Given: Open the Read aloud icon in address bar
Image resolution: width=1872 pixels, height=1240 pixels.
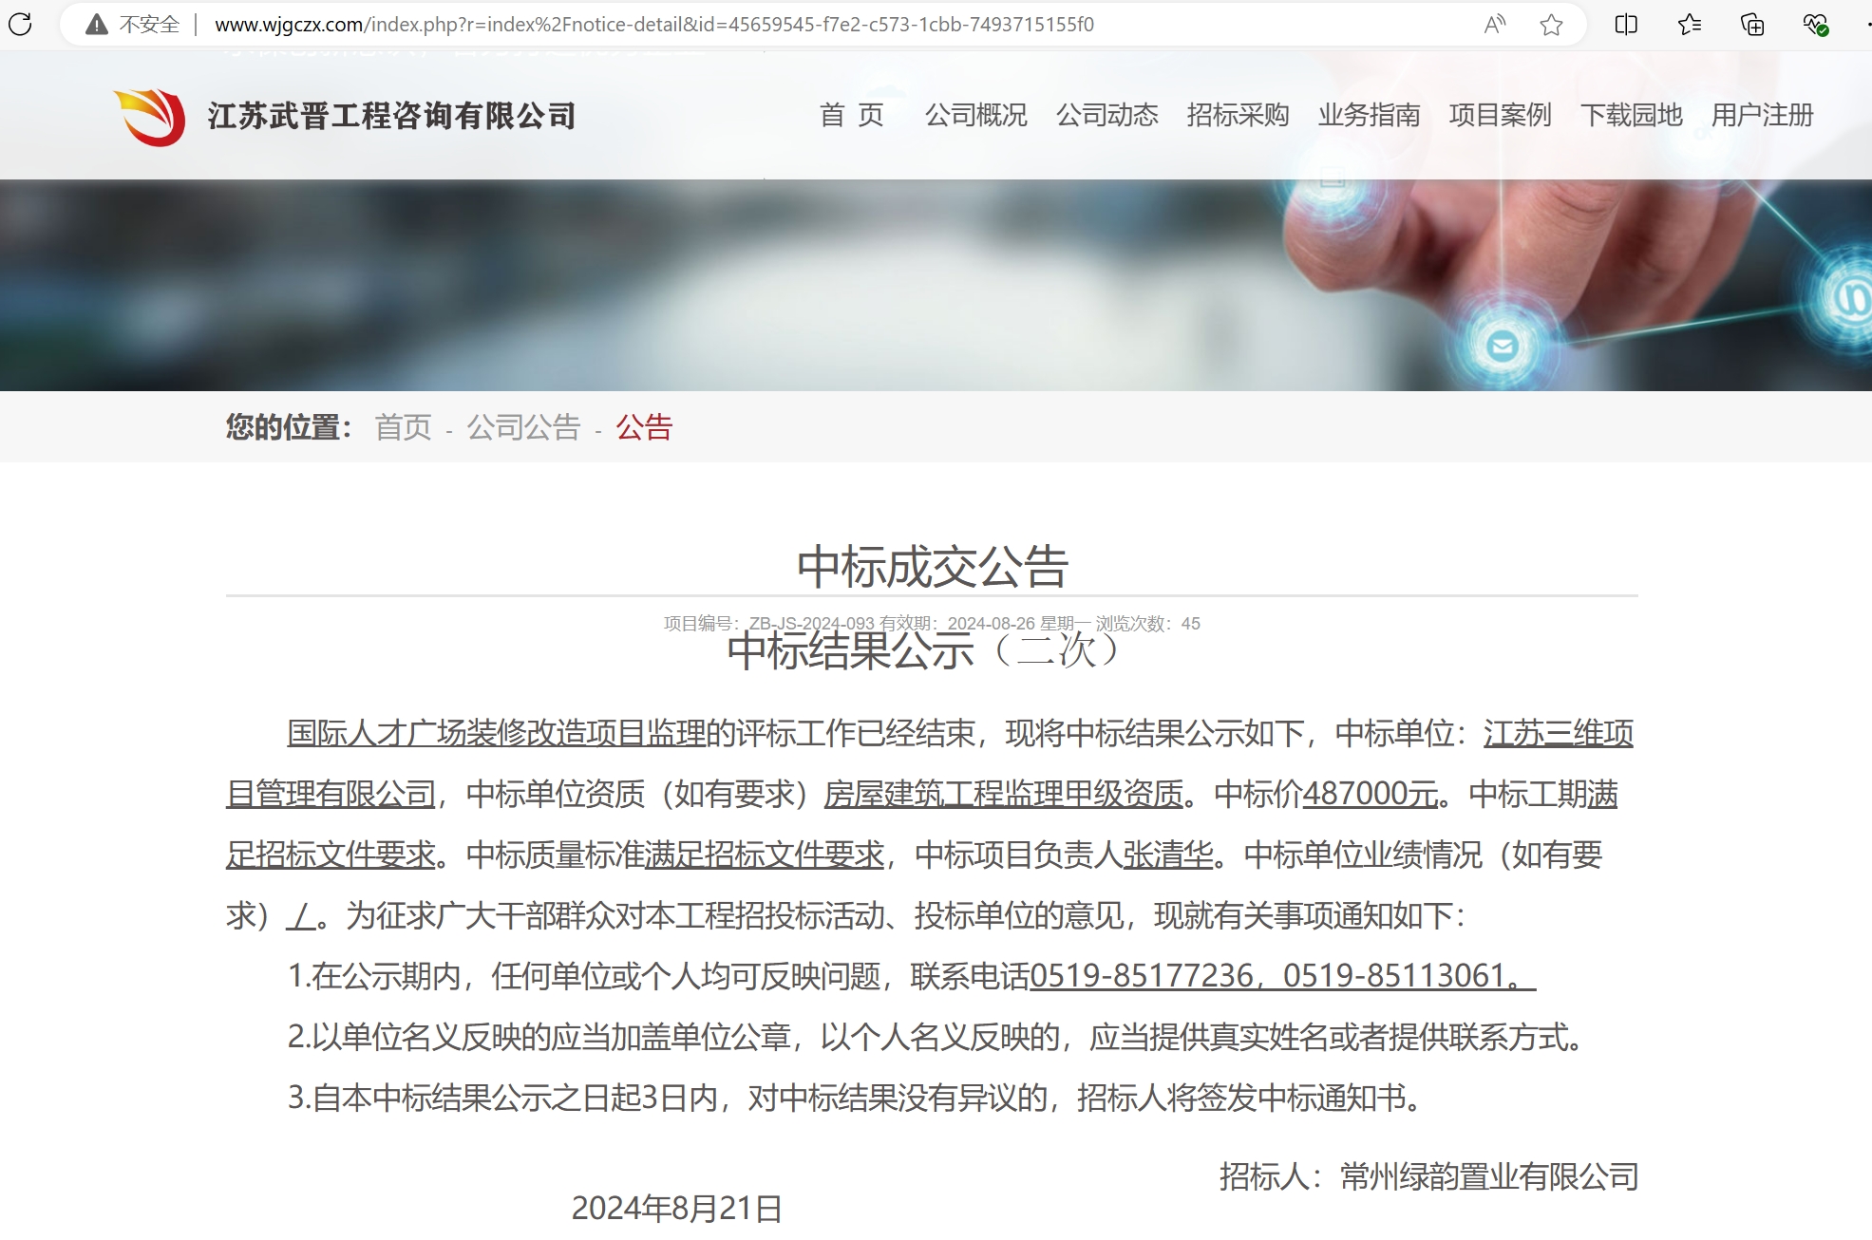Looking at the screenshot, I should pyautogui.click(x=1495, y=25).
